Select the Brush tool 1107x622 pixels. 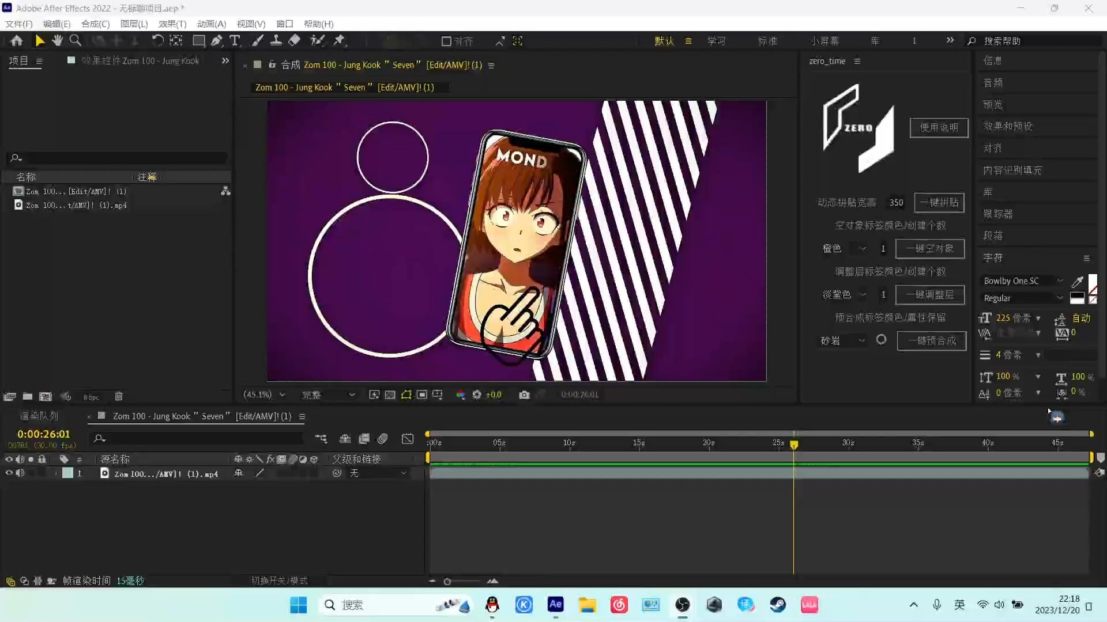258,41
